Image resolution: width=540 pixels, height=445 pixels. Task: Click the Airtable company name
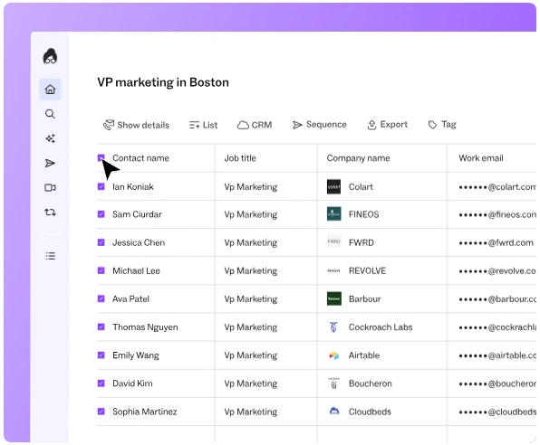point(364,355)
